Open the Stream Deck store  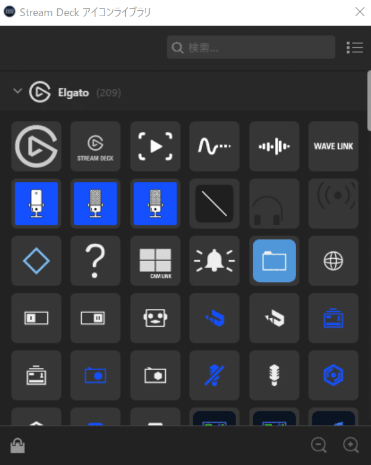[17, 445]
